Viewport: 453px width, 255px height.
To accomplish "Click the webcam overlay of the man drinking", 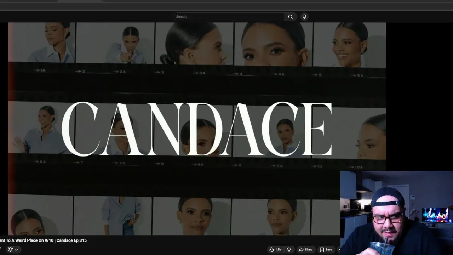I will click(396, 213).
